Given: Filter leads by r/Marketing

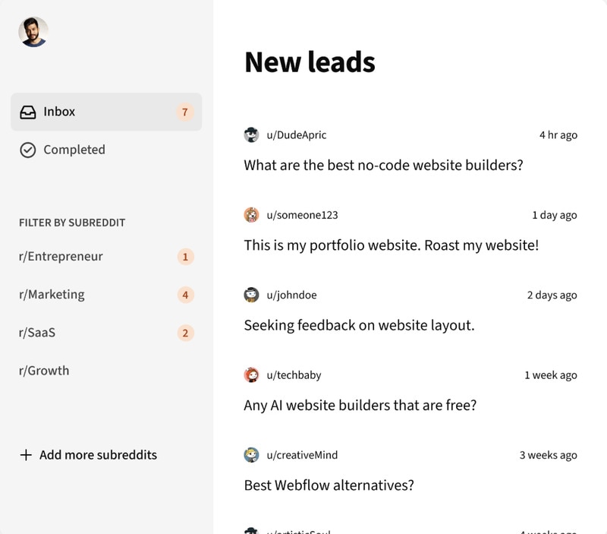Looking at the screenshot, I should (52, 295).
